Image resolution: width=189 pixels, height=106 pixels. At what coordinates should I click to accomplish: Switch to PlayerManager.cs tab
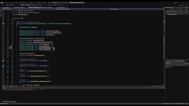(6, 7)
